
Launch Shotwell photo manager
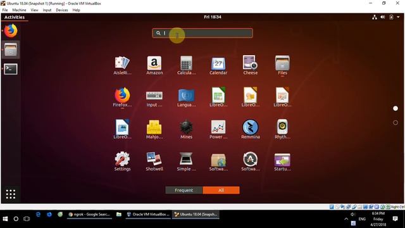[x=154, y=161]
